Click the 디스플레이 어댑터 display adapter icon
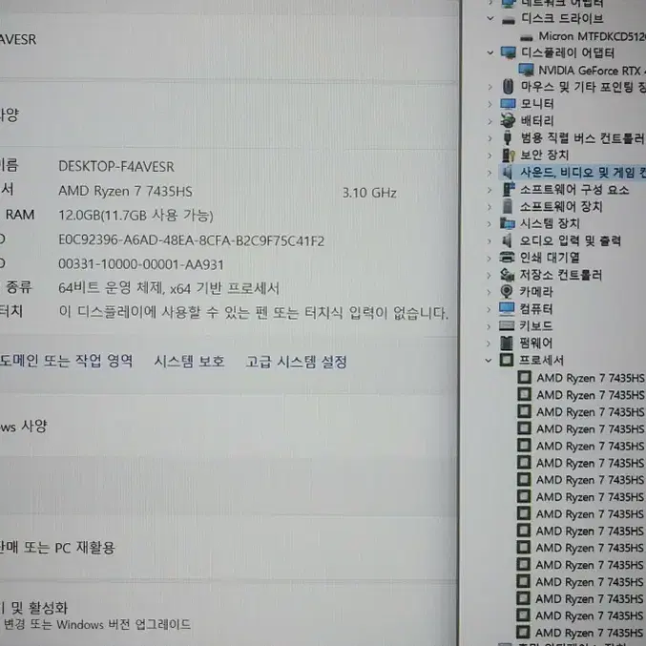Viewport: 646px width, 646px height. [x=508, y=53]
